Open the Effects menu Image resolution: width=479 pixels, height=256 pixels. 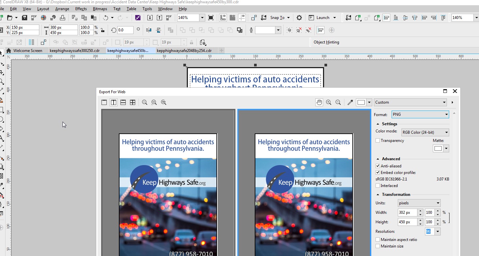coord(81,9)
